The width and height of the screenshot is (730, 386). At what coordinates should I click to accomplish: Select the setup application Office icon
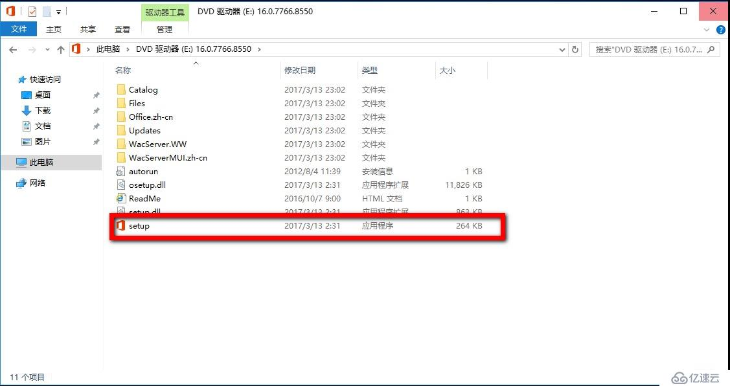point(121,226)
